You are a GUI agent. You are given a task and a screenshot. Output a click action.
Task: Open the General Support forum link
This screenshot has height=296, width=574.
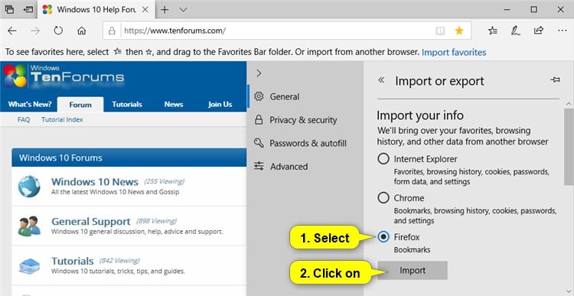tap(91, 222)
